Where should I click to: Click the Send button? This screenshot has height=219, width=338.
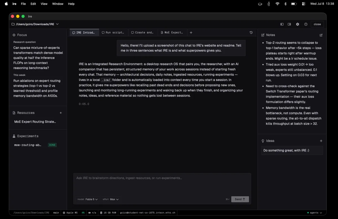point(240,199)
